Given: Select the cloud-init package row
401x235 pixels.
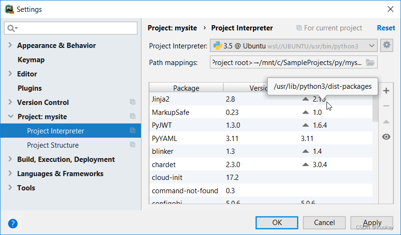Looking at the screenshot, I should [x=261, y=177].
